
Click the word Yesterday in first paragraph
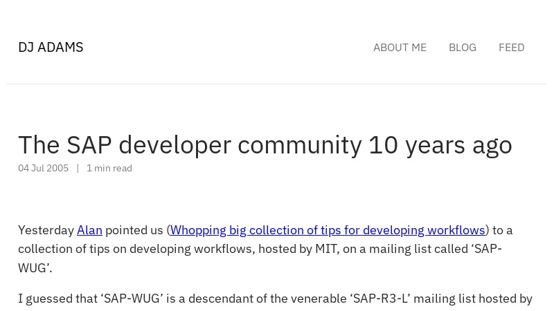[46, 230]
